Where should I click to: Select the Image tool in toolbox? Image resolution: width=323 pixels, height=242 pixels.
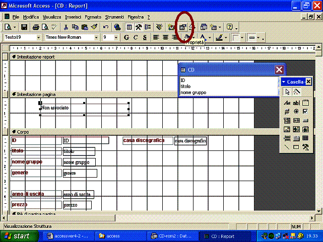point(287,129)
